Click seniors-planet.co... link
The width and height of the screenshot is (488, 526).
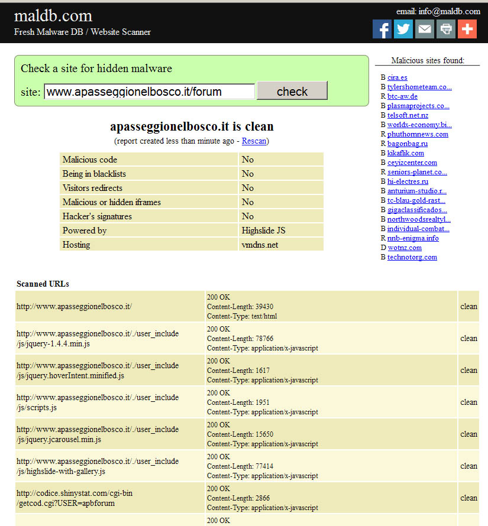pos(417,172)
